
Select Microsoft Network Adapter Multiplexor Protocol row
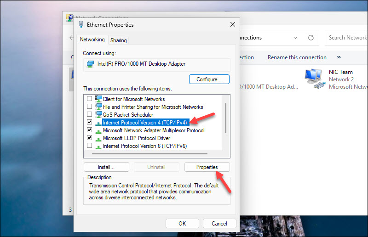coord(154,130)
